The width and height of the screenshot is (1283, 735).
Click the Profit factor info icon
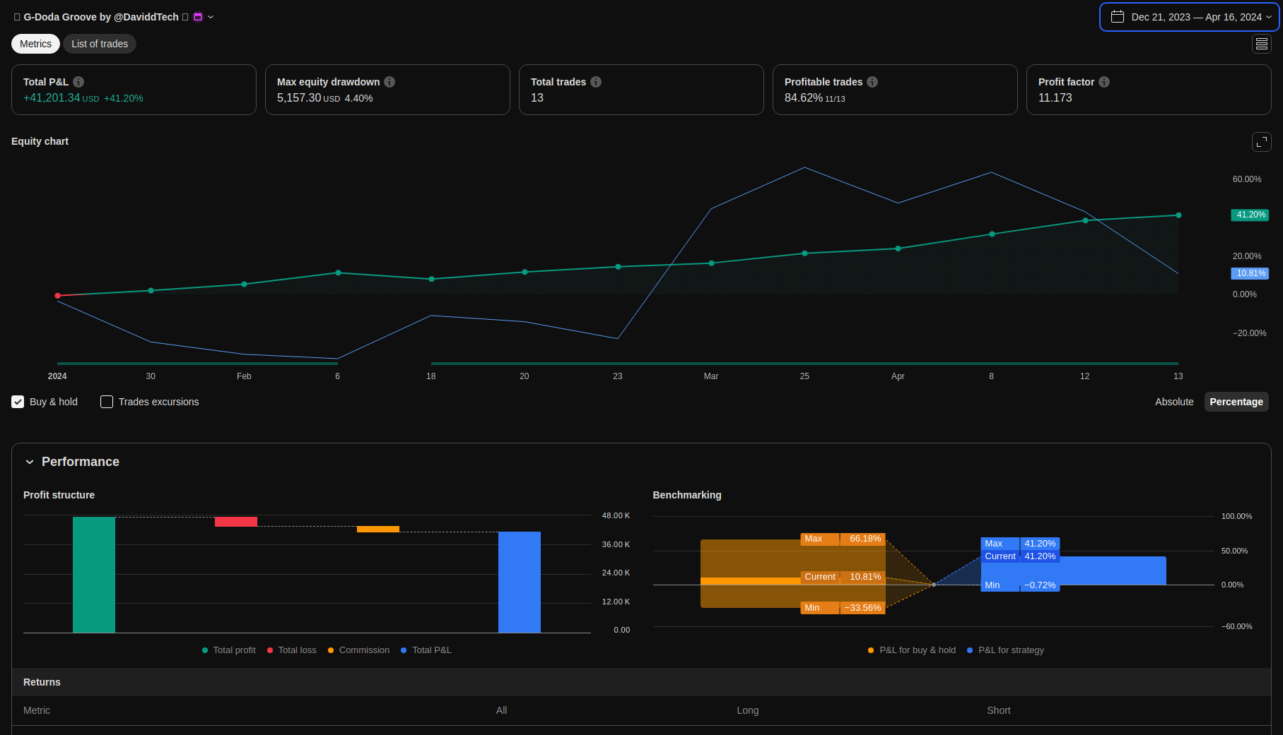[1104, 82]
